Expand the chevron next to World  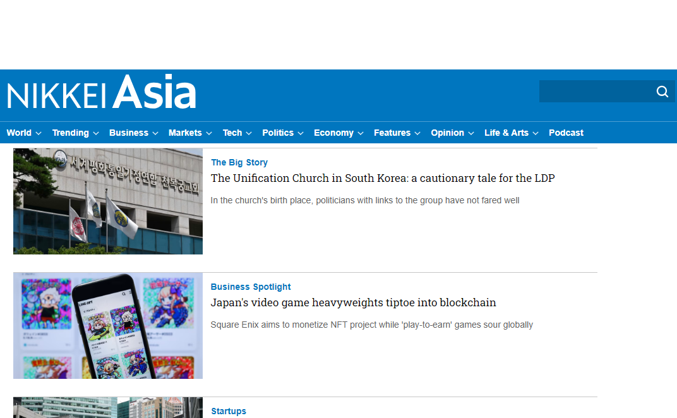(39, 133)
